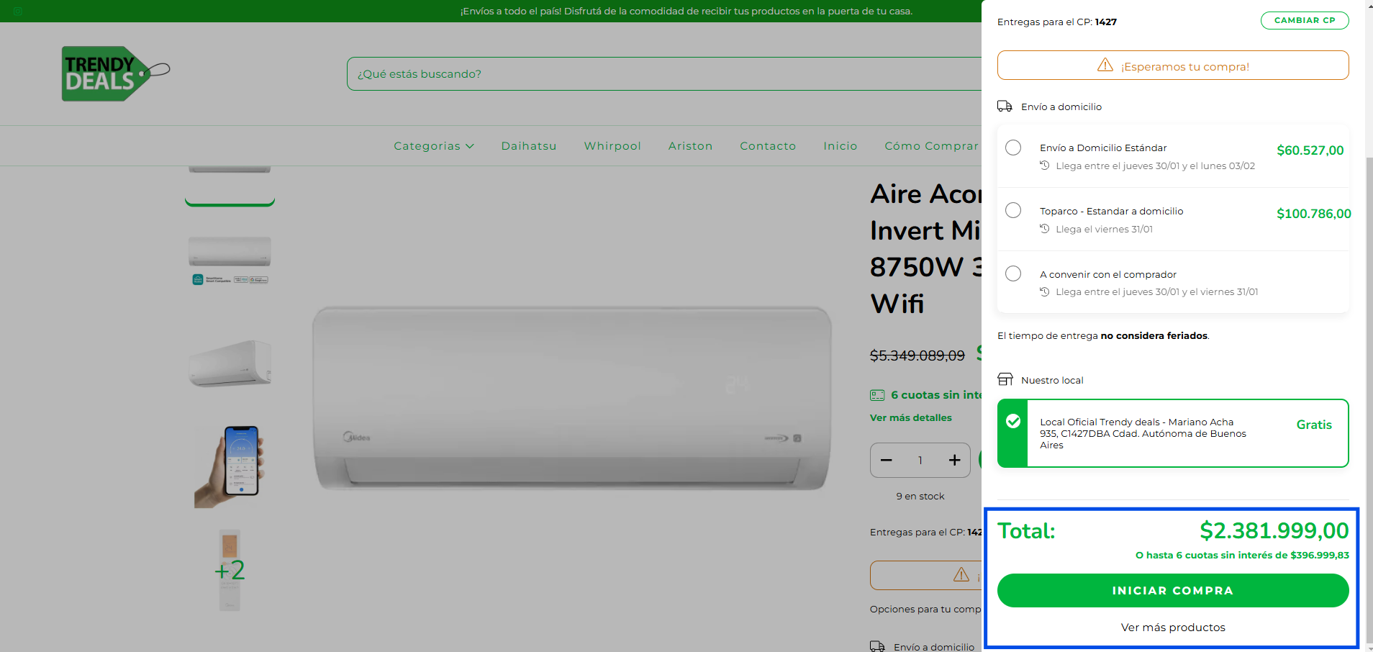Select the angled air conditioner thumbnail

click(230, 363)
